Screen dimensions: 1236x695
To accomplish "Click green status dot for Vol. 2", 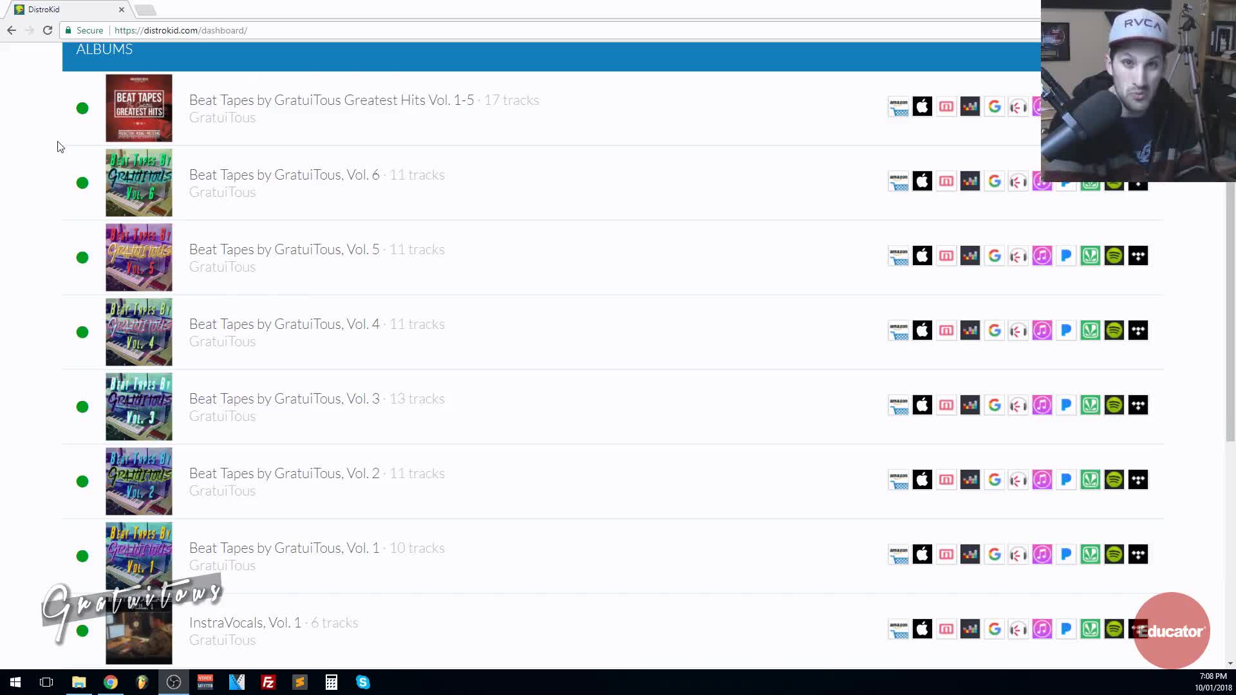I will tap(82, 481).
